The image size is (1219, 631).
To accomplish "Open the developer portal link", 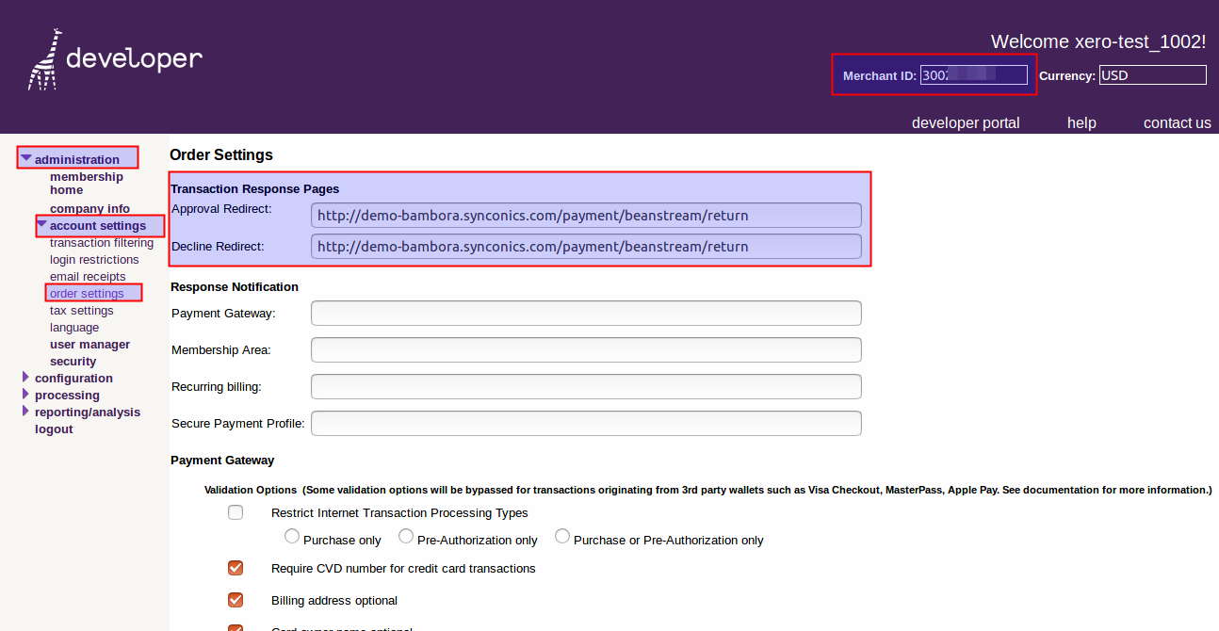I will coord(966,122).
